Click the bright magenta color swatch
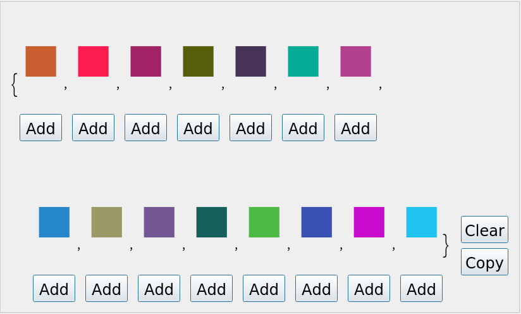This screenshot has height=314, width=521. click(369, 222)
